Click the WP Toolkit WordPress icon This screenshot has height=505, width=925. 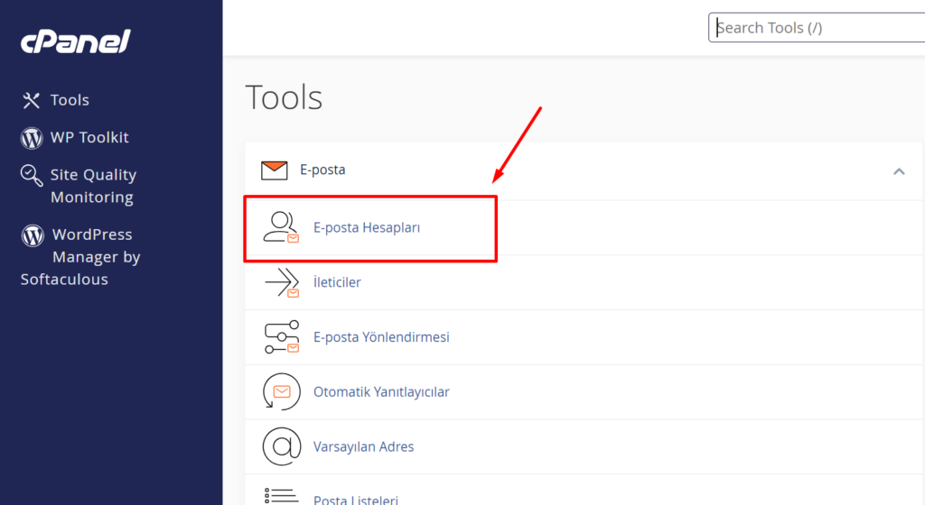point(32,138)
